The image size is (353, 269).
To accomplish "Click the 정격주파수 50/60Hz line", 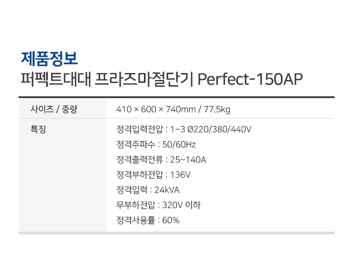I will tap(156, 145).
